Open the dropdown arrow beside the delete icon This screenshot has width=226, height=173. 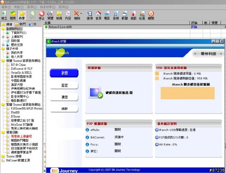(x=81, y=13)
